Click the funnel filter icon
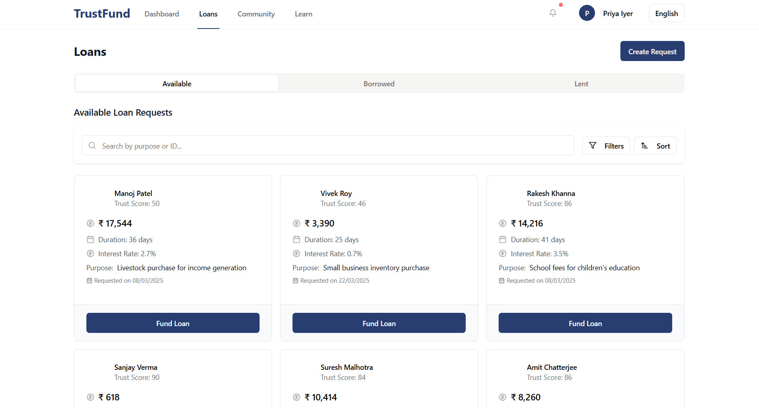 pos(593,145)
